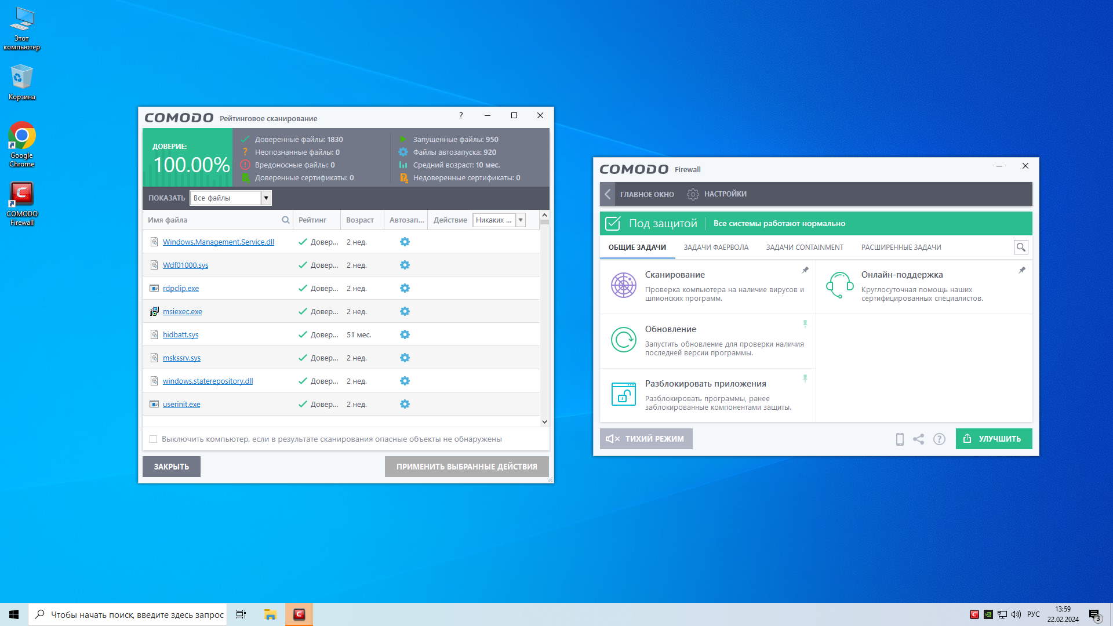Image resolution: width=1113 pixels, height=626 pixels.
Task: Expand the "Все файлы" show filter dropdown
Action: 266,198
